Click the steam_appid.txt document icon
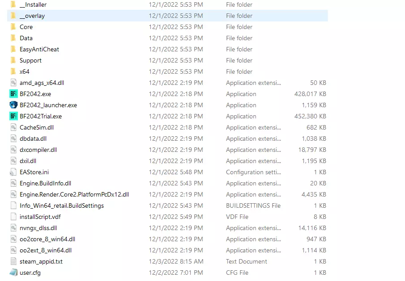 click(x=13, y=261)
